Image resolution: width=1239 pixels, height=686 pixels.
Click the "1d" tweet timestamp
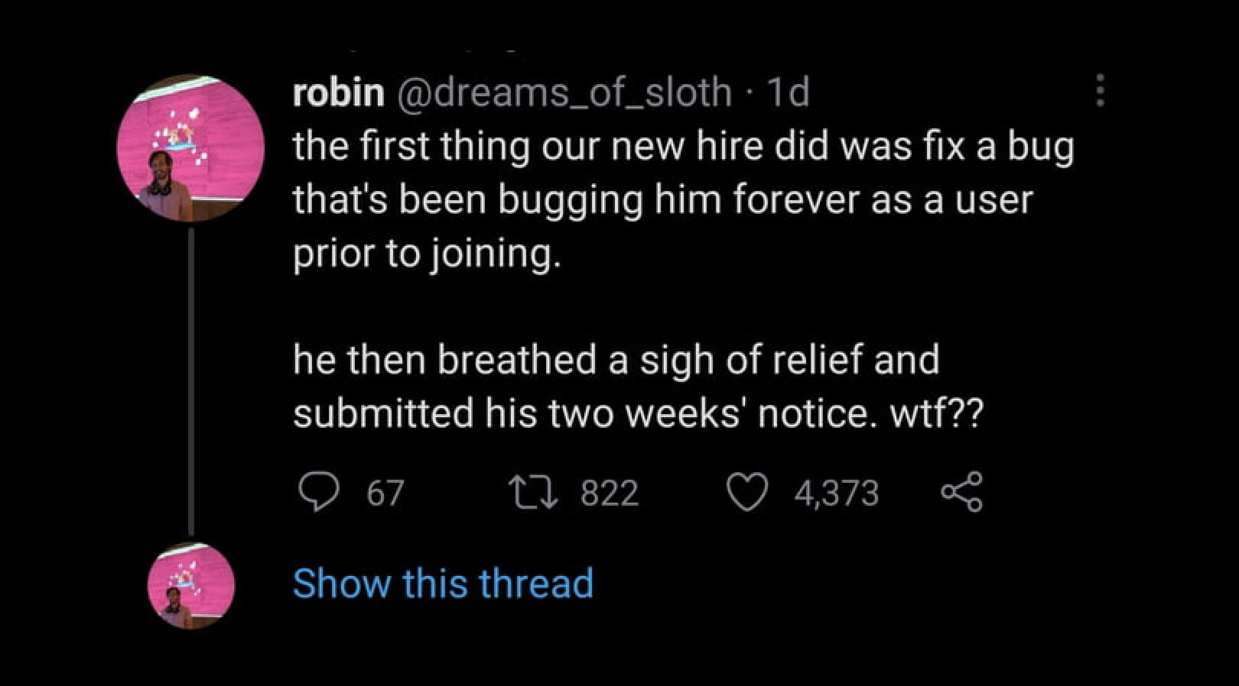787,92
